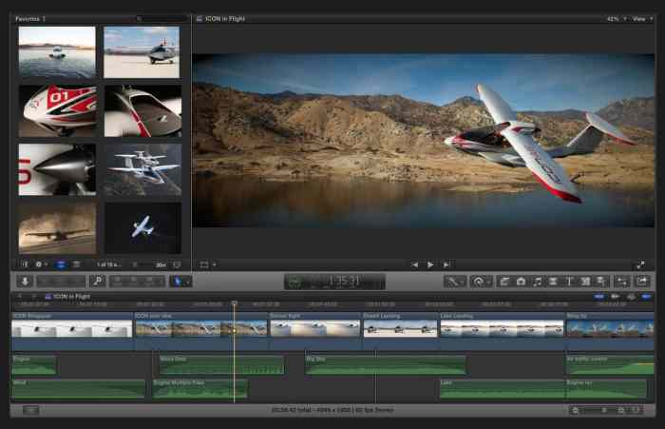Show the Titles browser T icon
This screenshot has height=429, width=665.
point(569,282)
